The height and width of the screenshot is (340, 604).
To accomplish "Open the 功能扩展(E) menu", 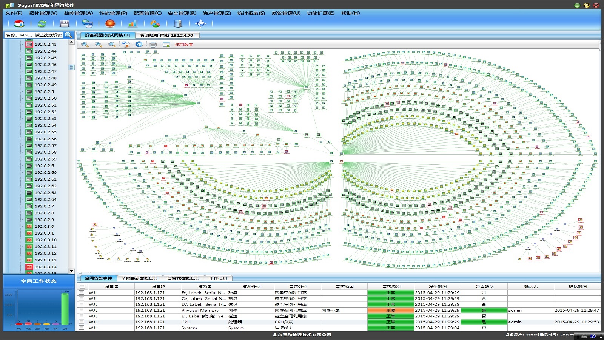I will click(321, 13).
